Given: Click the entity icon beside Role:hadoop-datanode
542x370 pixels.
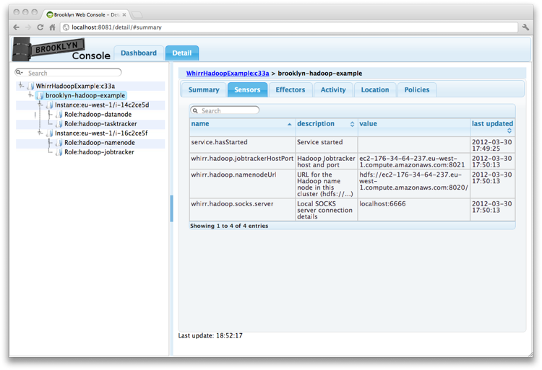Looking at the screenshot, I should tap(59, 115).
